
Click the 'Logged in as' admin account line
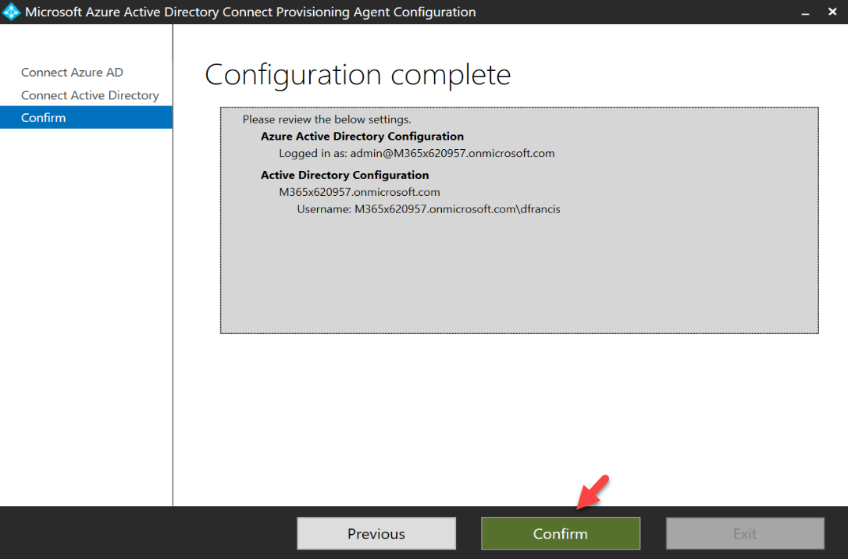click(416, 154)
